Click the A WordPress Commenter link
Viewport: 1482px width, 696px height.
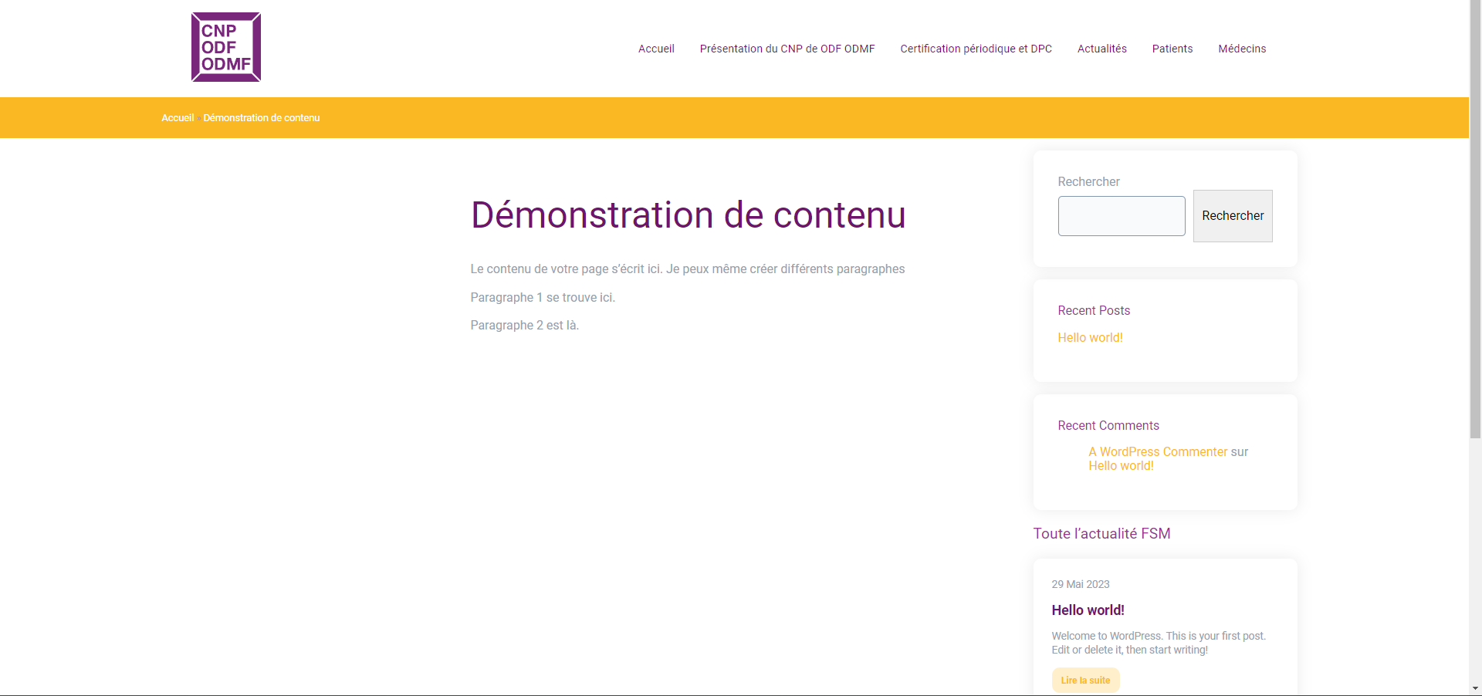pos(1157,452)
